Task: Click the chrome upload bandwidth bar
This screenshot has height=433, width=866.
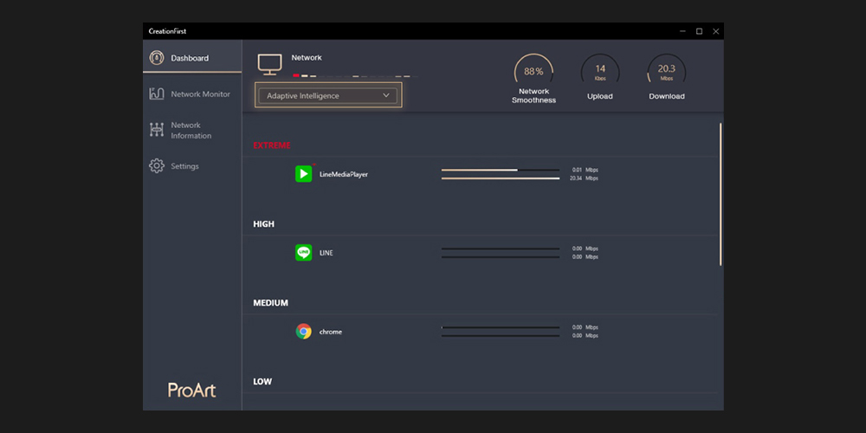Action: 501,327
